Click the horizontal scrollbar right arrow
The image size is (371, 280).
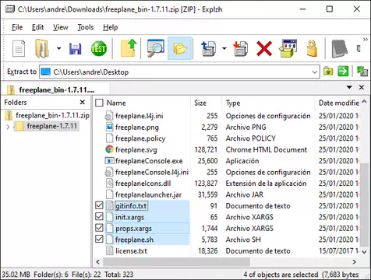pyautogui.click(x=354, y=262)
